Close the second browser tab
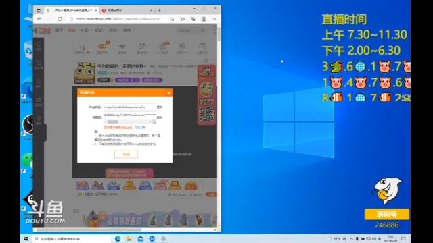This screenshot has width=433, height=243. click(152, 11)
